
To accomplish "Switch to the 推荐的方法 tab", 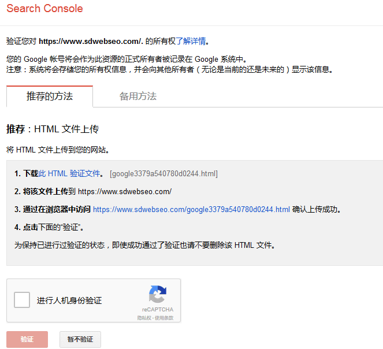I will click(50, 96).
